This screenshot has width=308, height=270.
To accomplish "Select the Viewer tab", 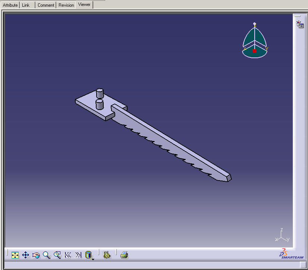I will point(84,4).
